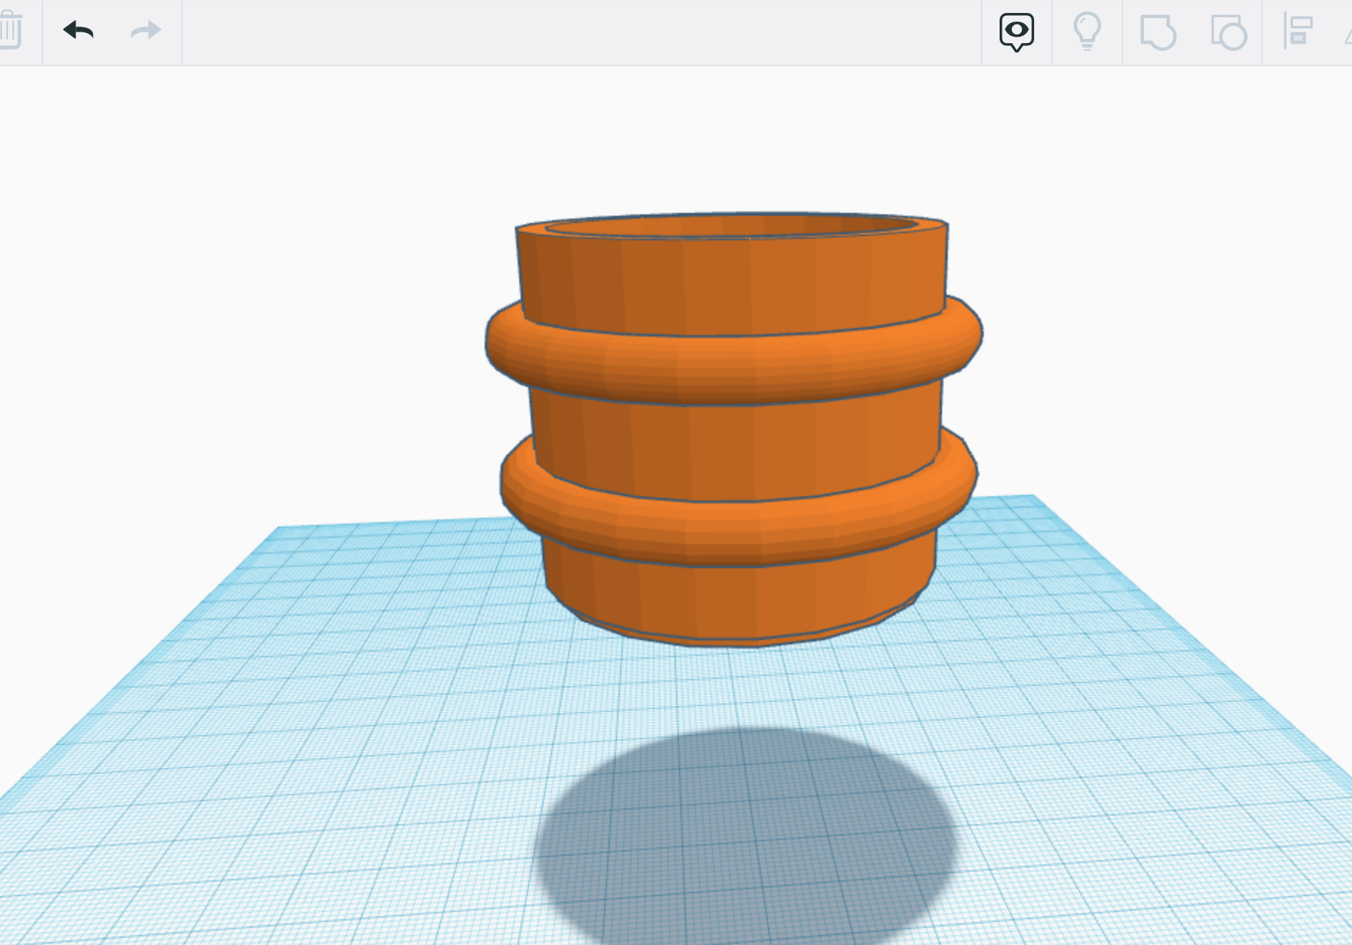Click the Group shapes icon
This screenshot has height=945, width=1352.
pyautogui.click(x=1158, y=33)
